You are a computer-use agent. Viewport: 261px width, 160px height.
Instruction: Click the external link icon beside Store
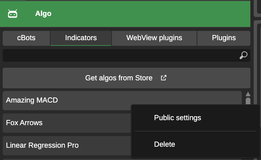pyautogui.click(x=163, y=78)
